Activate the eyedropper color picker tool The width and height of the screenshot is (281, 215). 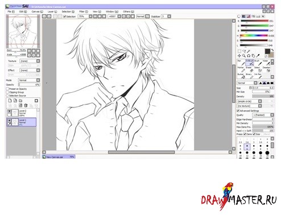point(258,56)
